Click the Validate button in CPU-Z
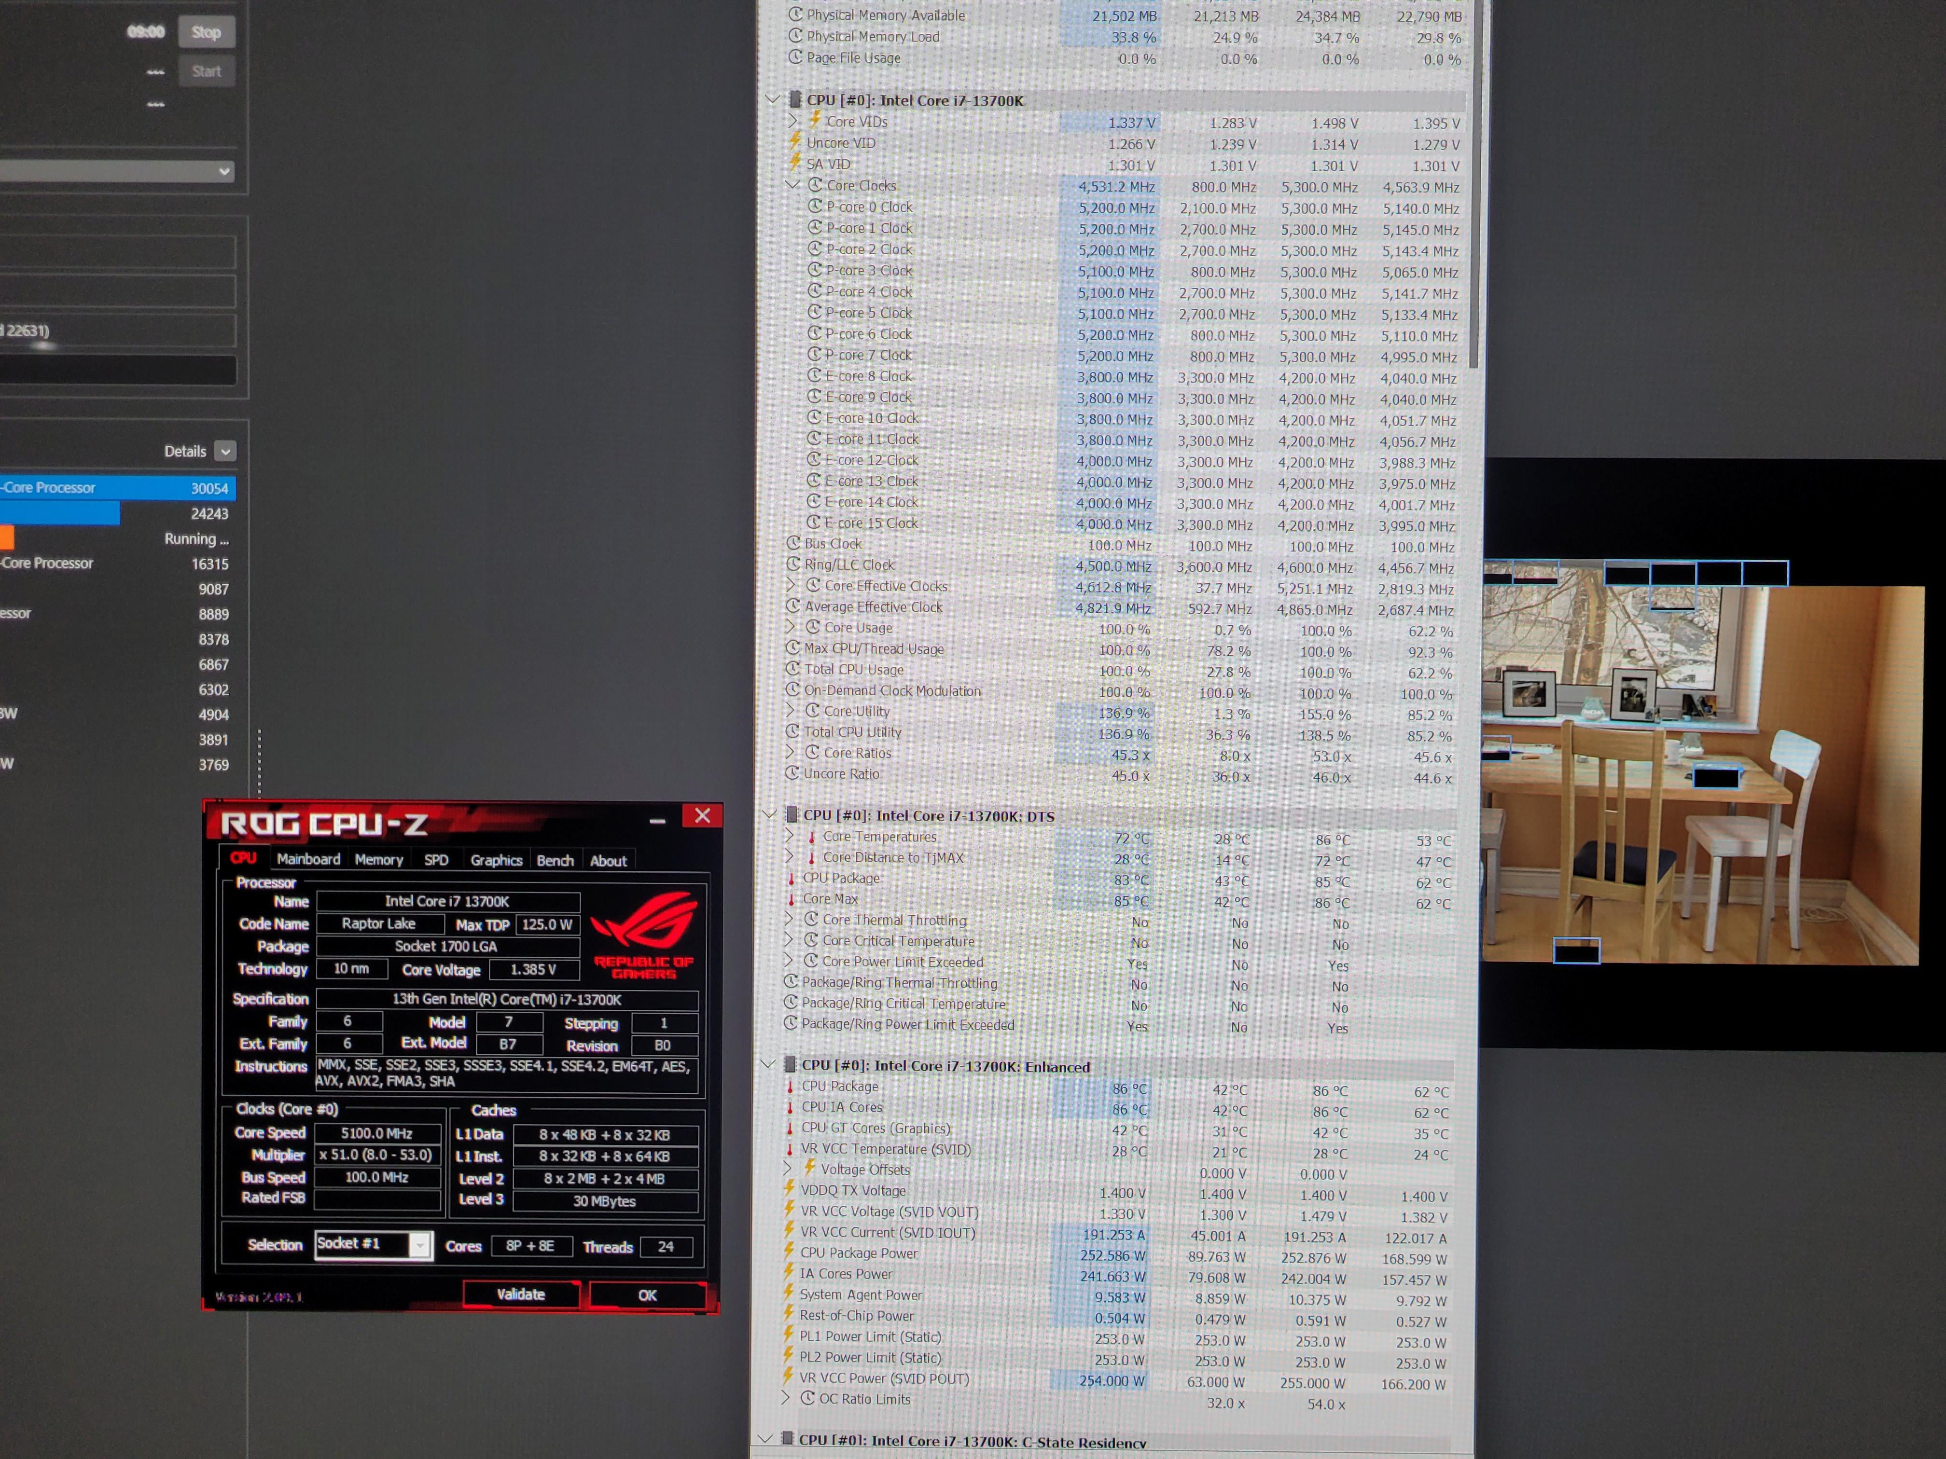 (x=521, y=1294)
